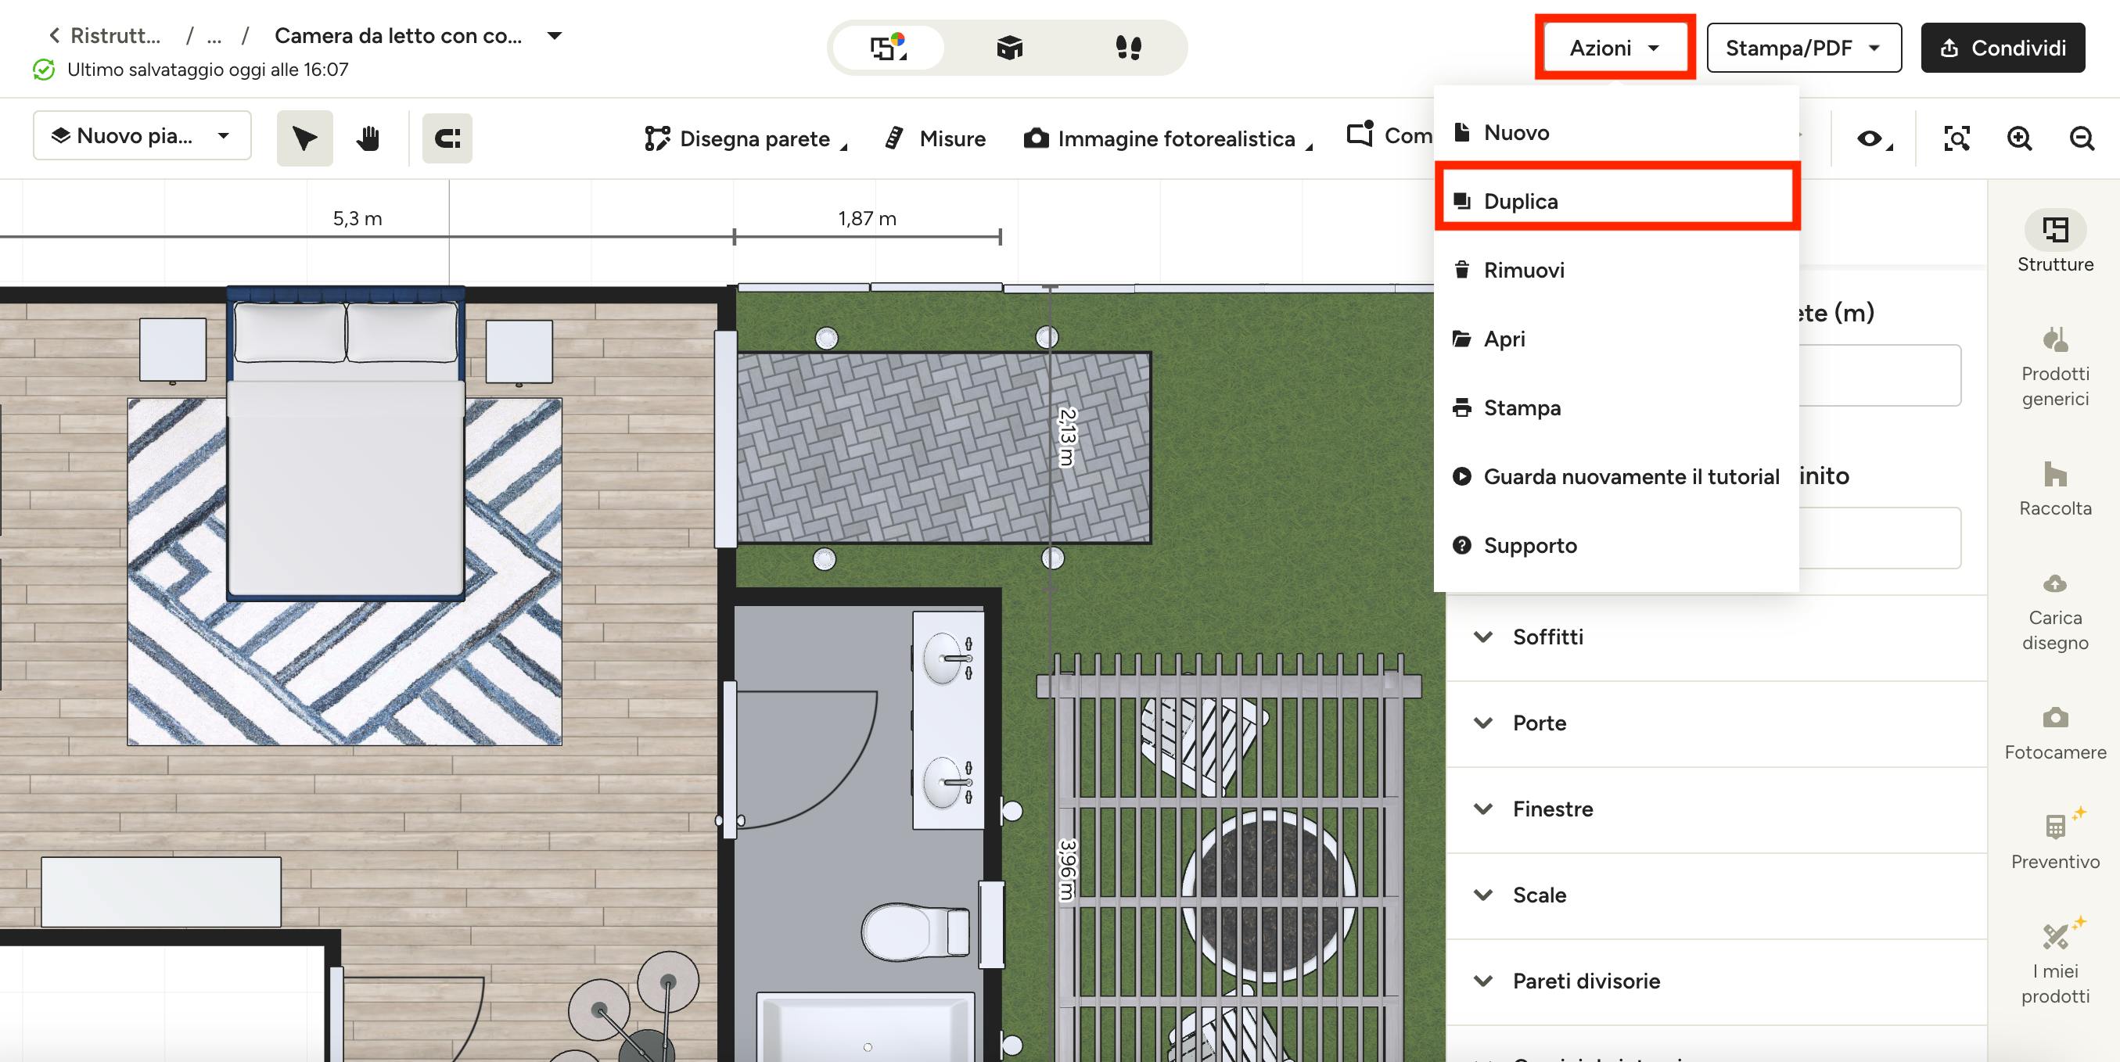The width and height of the screenshot is (2120, 1062).
Task: Select Guarda nuovamente il tutorial
Action: pyautogui.click(x=1615, y=477)
